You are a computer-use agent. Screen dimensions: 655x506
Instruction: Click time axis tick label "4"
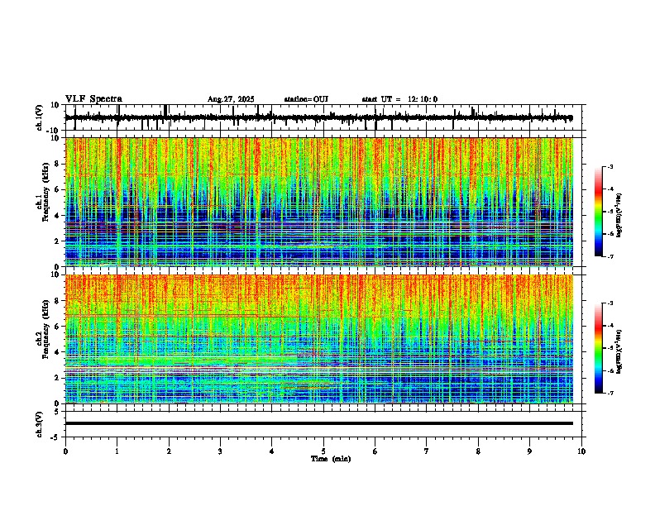point(272,451)
